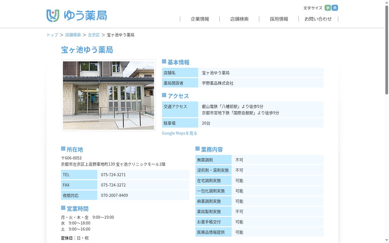Click the 定休日：日・祝 line
The width and height of the screenshot is (389, 243).
pyautogui.click(x=75, y=238)
